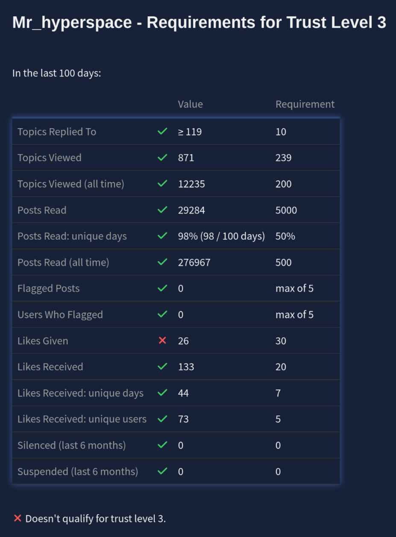Viewport: 396px width, 537px height.
Task: Click the Doesn't qualify for trust level 3 text
Action: pos(95,519)
